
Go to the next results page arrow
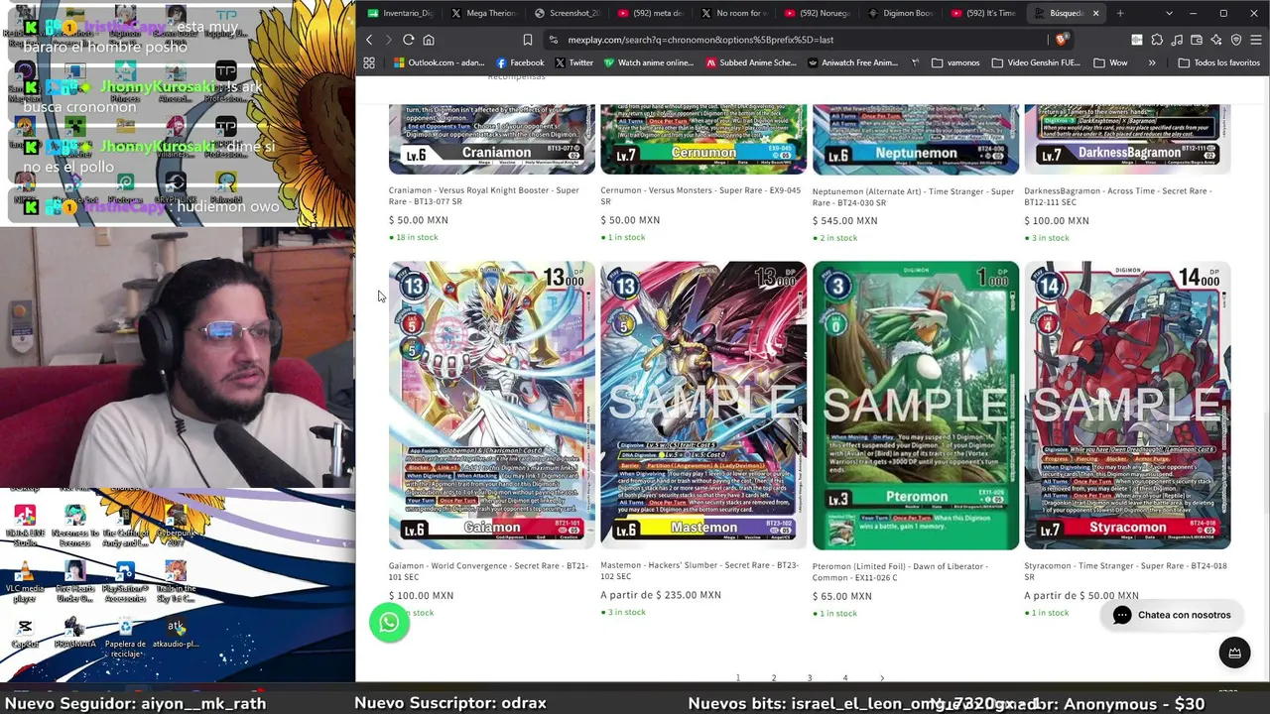[x=882, y=678]
